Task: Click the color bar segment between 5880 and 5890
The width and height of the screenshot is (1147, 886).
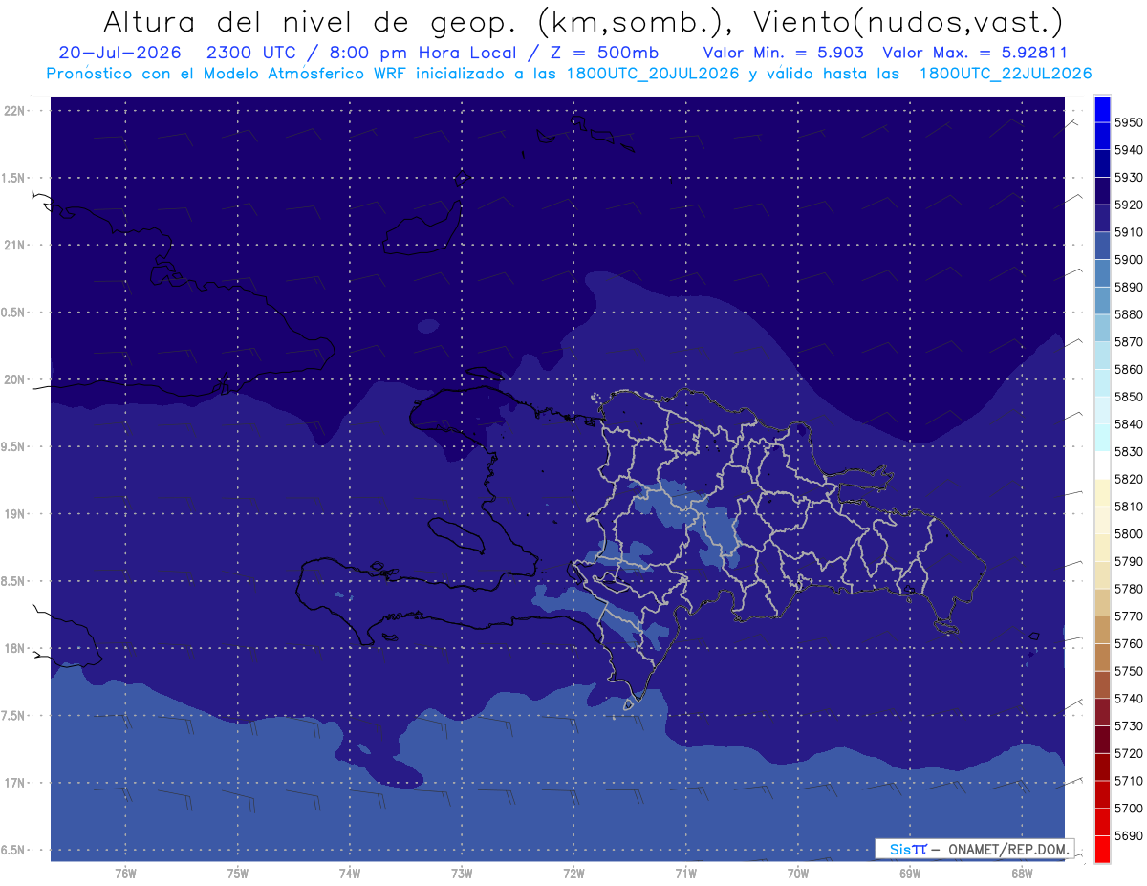Action: [x=1101, y=301]
